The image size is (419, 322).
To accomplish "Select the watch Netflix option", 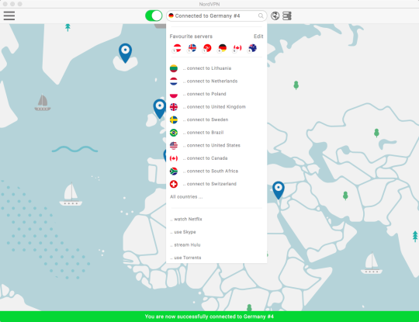I will pos(186,219).
